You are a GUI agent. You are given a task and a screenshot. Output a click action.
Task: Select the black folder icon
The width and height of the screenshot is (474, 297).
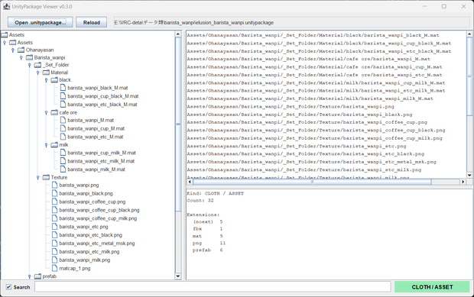pos(54,80)
